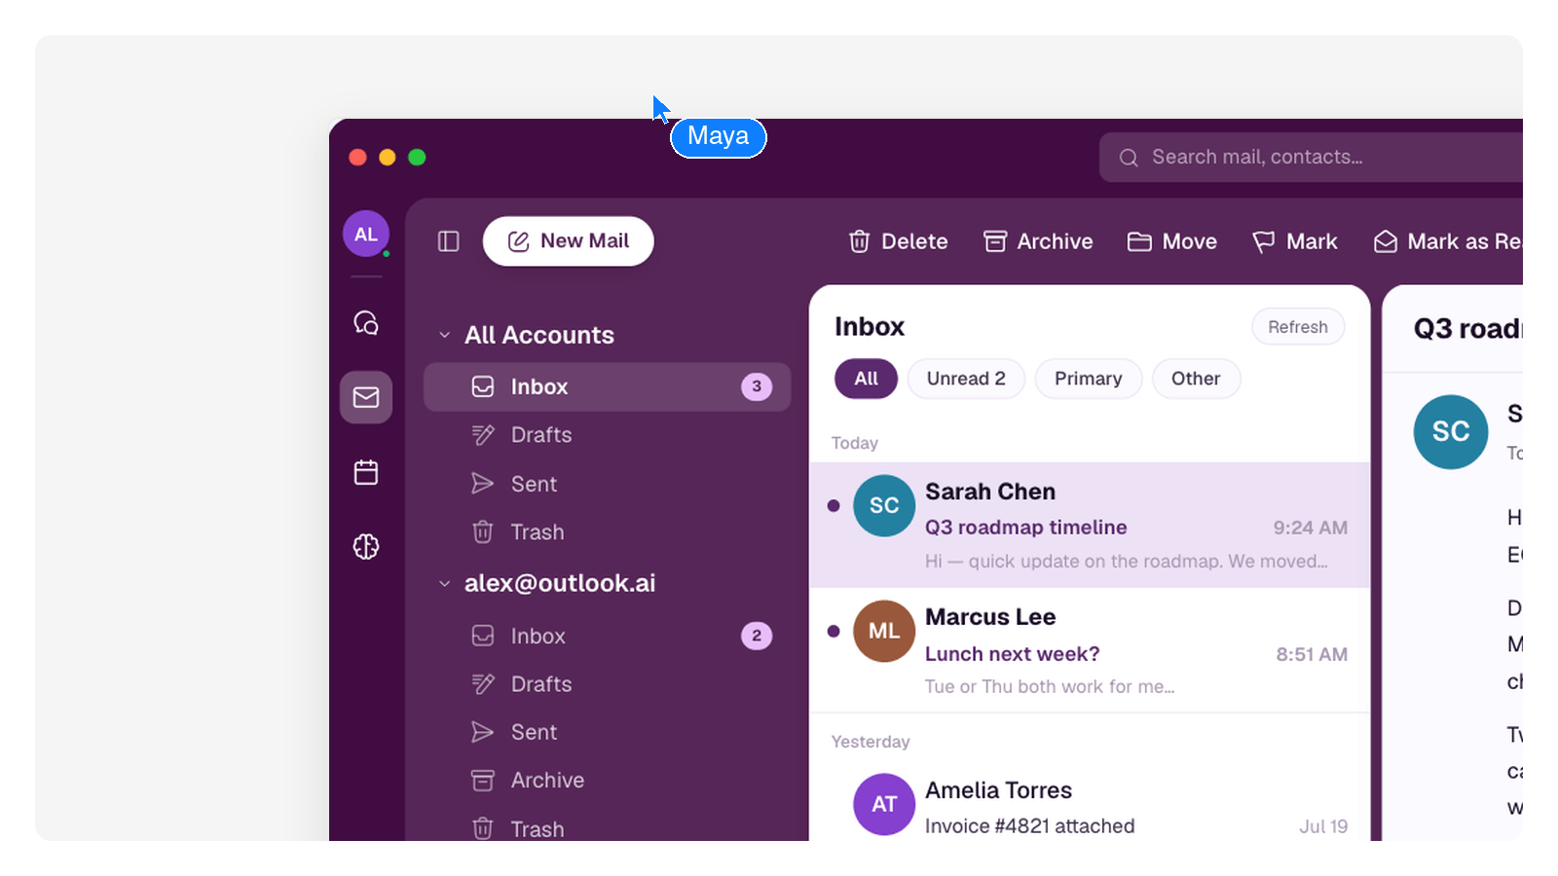This screenshot has height=876, width=1558.
Task: Click Amelia Torres's AT avatar
Action: (884, 804)
